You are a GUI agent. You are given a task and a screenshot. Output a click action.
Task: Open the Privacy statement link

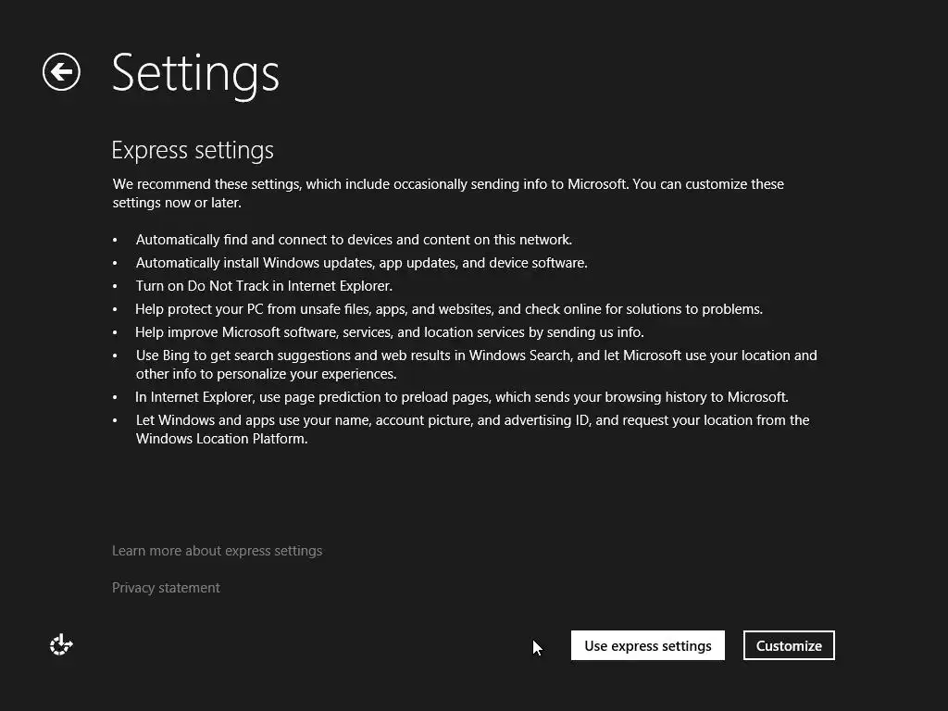click(x=166, y=588)
